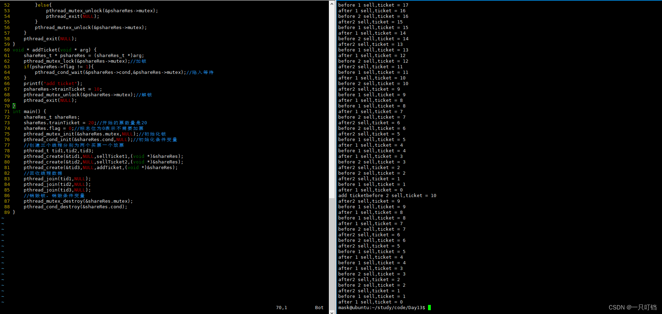662x314 pixels.
Task: Click terminal output 'after 1 sell,ticket = 16'
Action: [x=372, y=11]
